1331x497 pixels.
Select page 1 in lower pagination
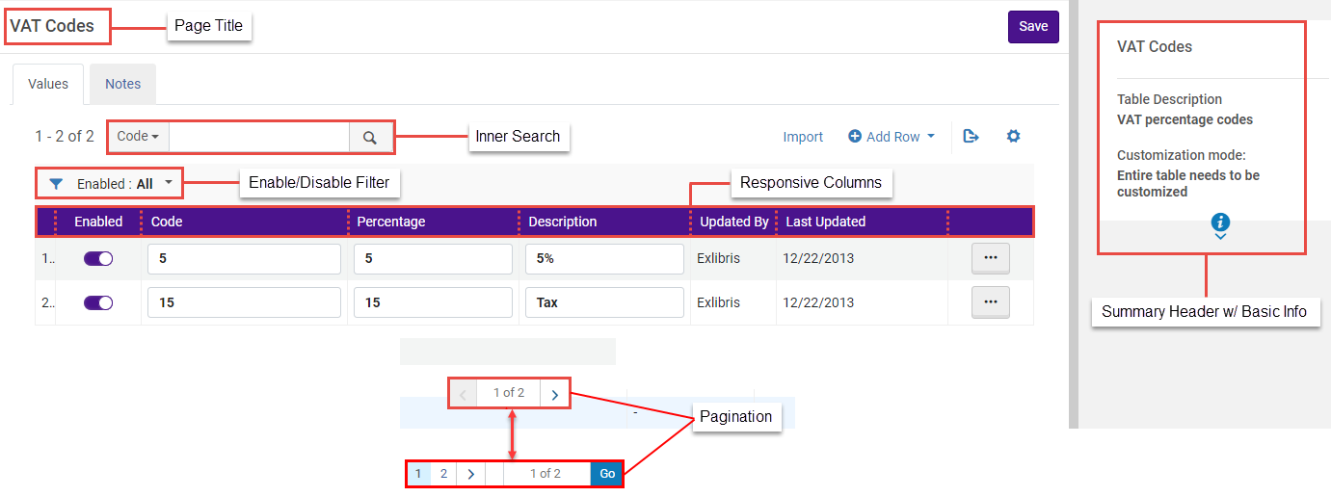pos(419,474)
